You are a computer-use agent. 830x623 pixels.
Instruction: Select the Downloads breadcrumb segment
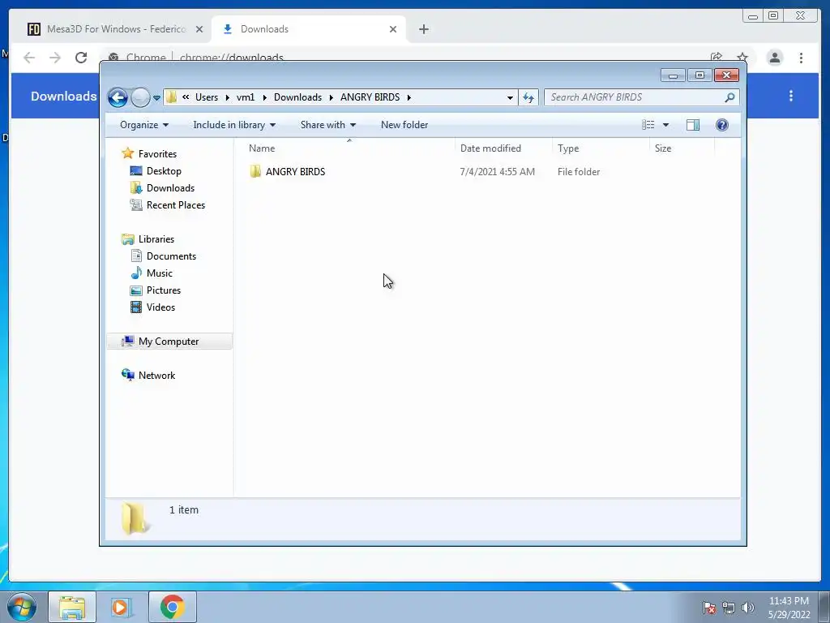pos(297,97)
